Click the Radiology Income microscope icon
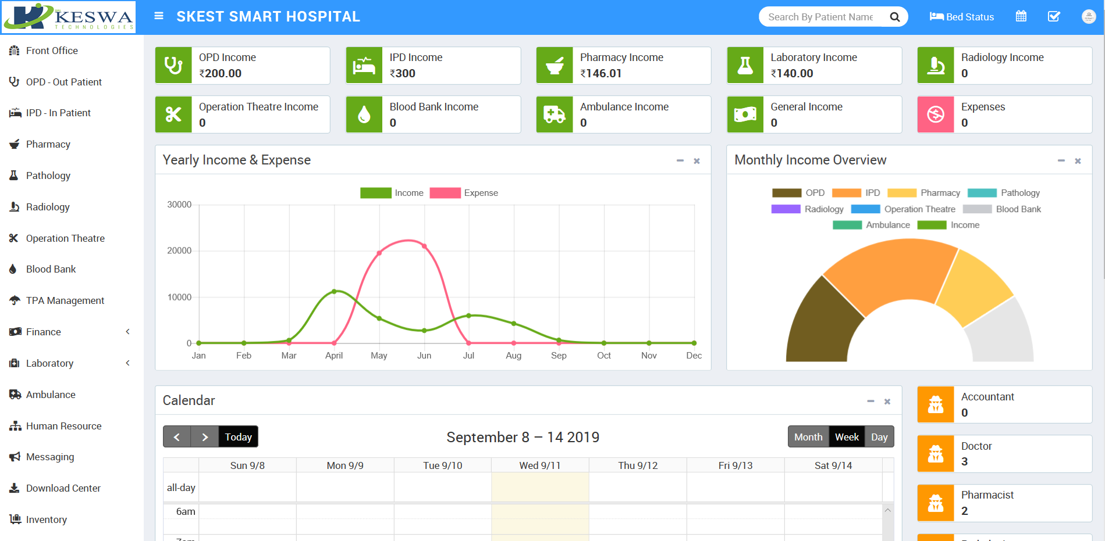The image size is (1105, 541). pyautogui.click(x=936, y=66)
